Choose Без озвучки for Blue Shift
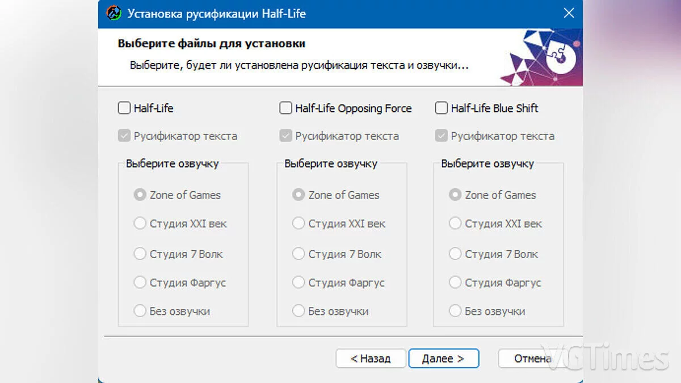Viewport: 681px width, 383px height. pyautogui.click(x=455, y=311)
